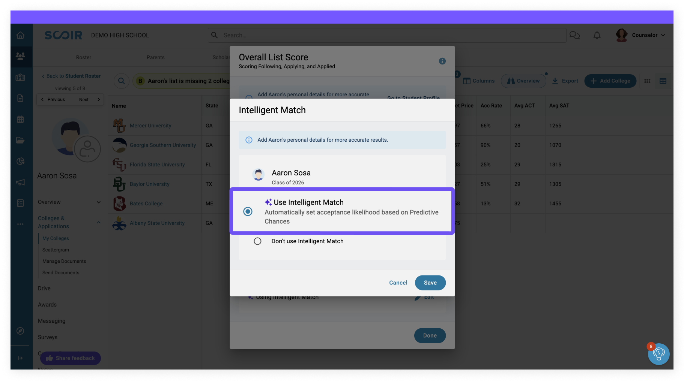The image size is (687, 383).
Task: Open the Documents page icon in sidebar
Action: (x=20, y=98)
